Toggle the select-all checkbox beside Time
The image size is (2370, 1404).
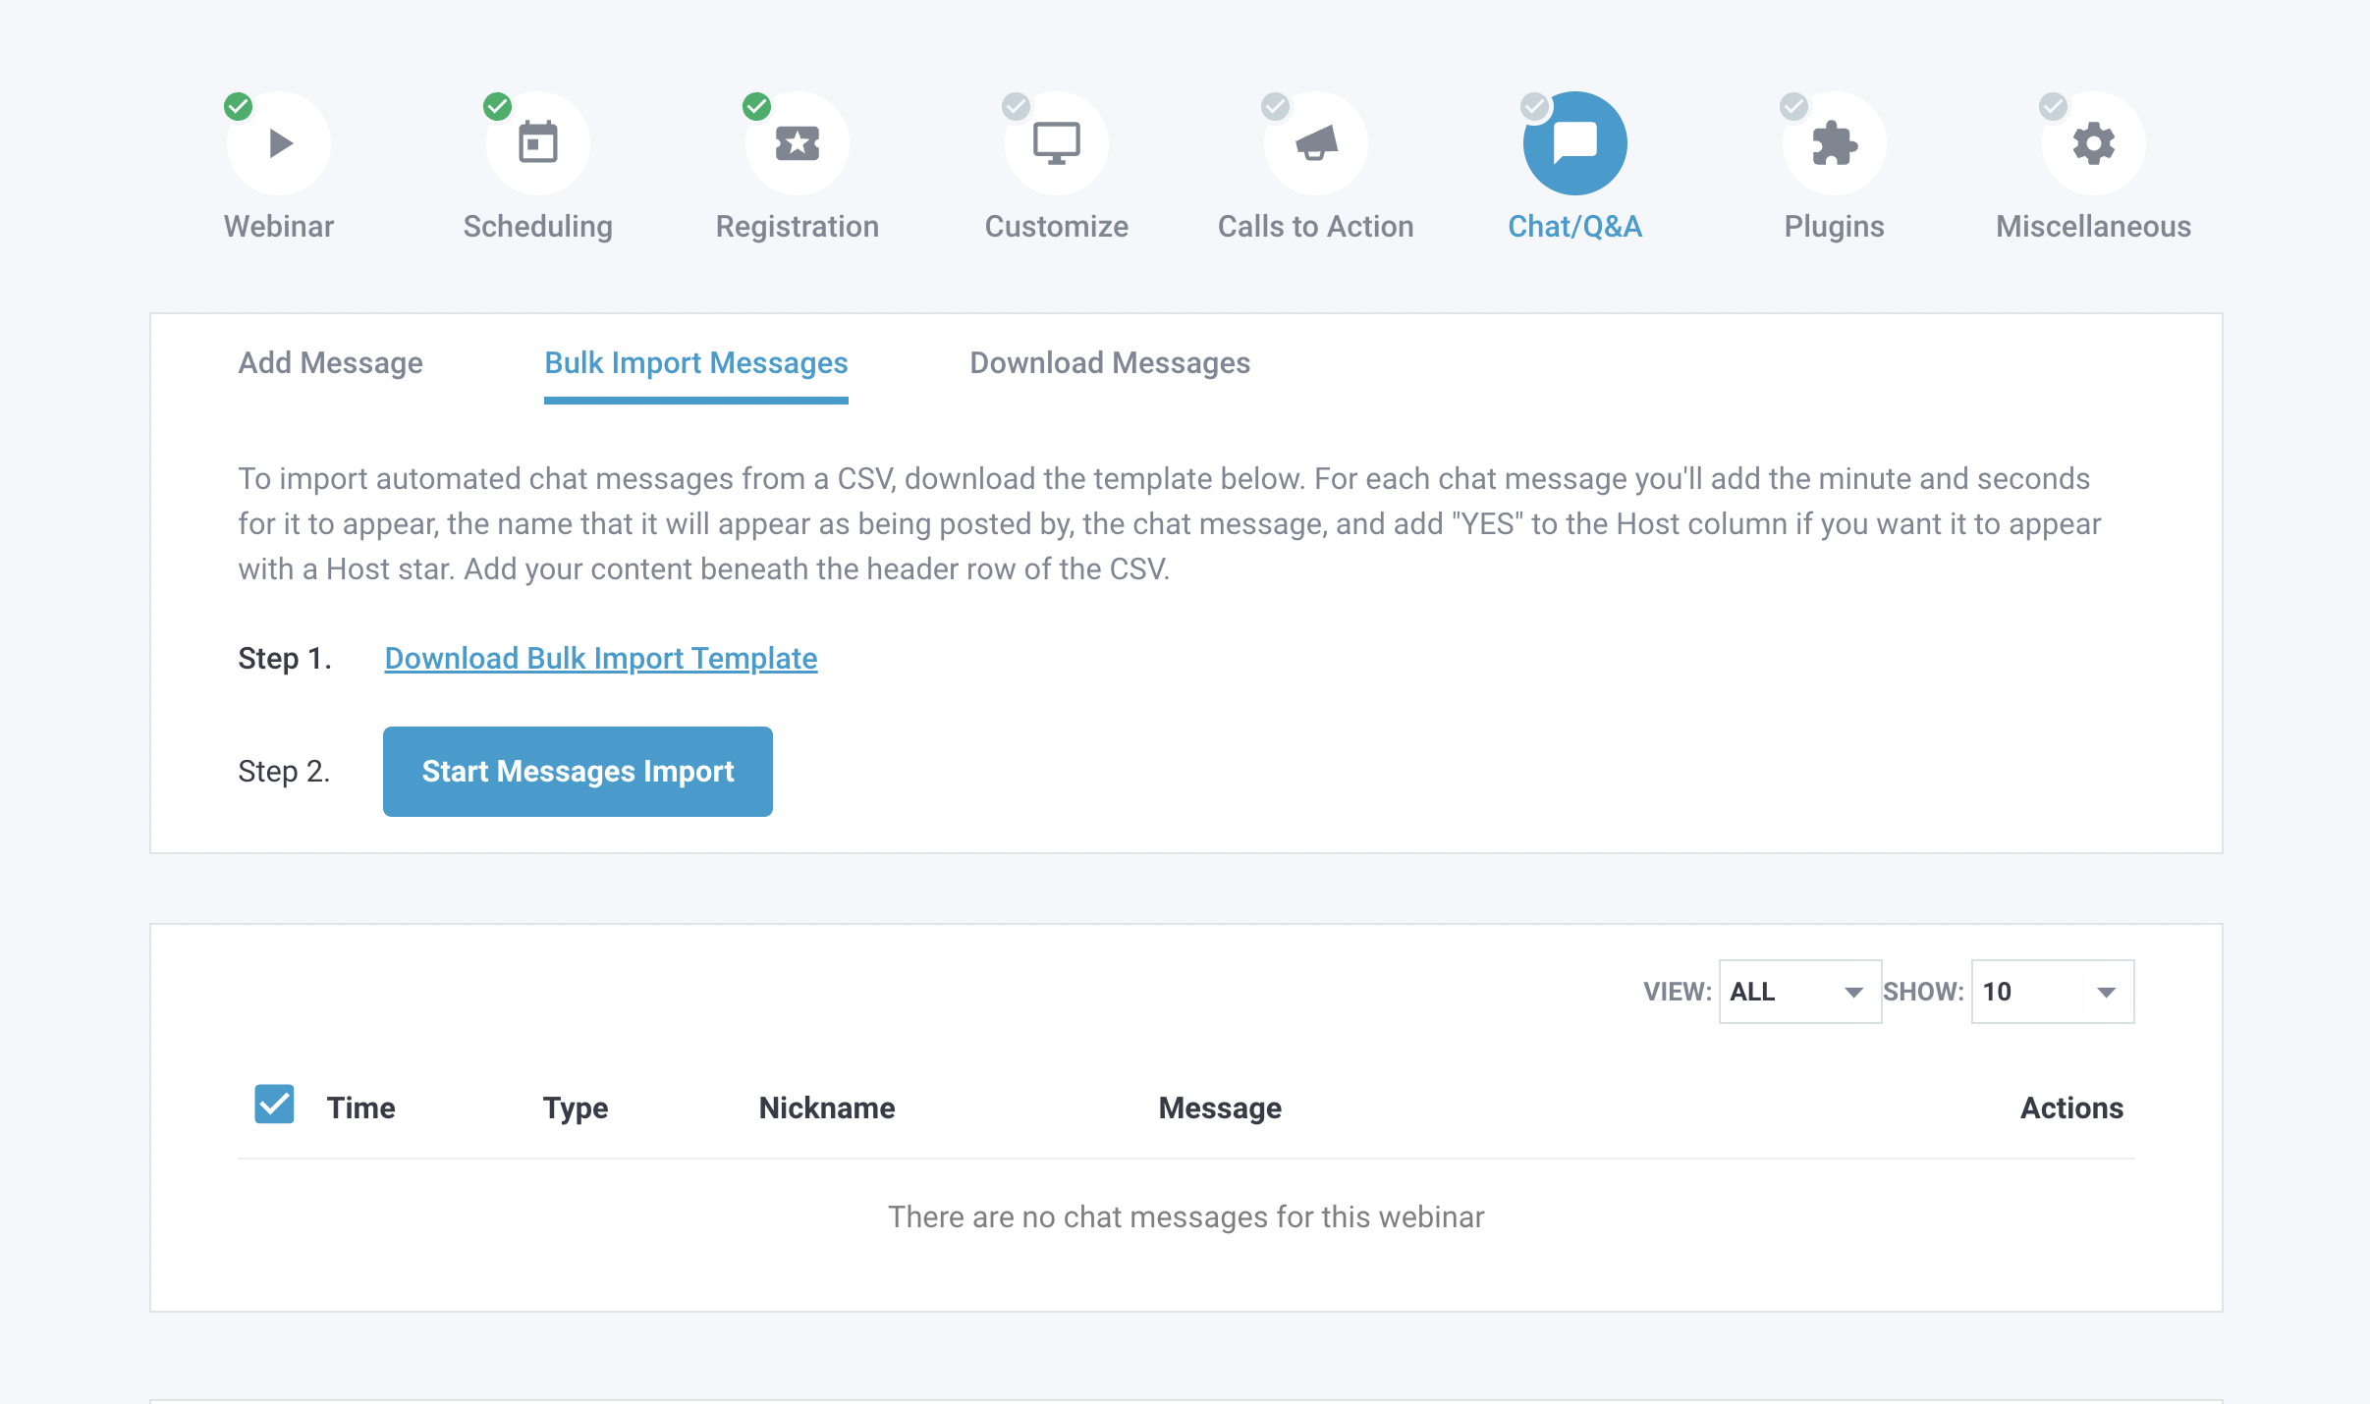[274, 1105]
